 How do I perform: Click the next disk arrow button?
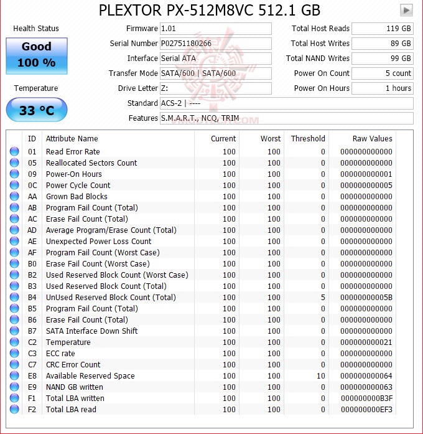(406, 11)
